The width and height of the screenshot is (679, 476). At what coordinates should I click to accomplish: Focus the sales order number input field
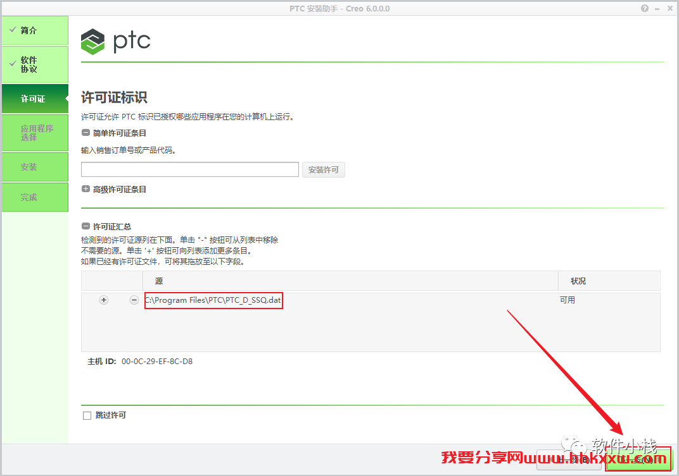[x=189, y=169]
